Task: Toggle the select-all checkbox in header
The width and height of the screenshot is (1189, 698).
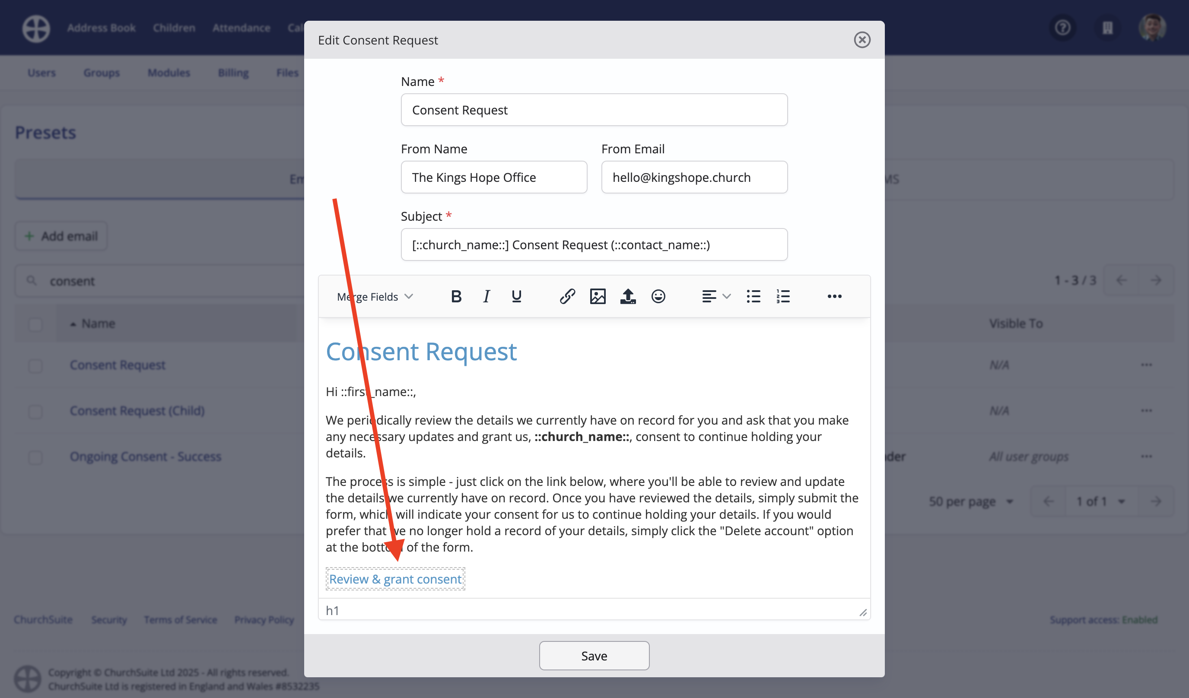Action: pos(35,324)
